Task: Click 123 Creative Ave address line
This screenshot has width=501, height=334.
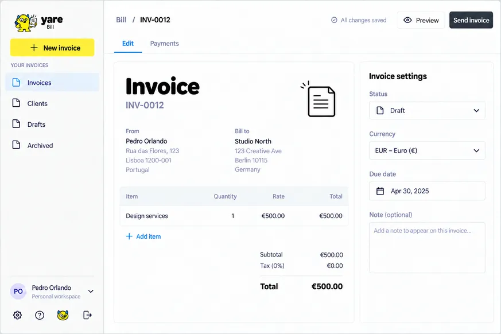Action: coord(258,151)
